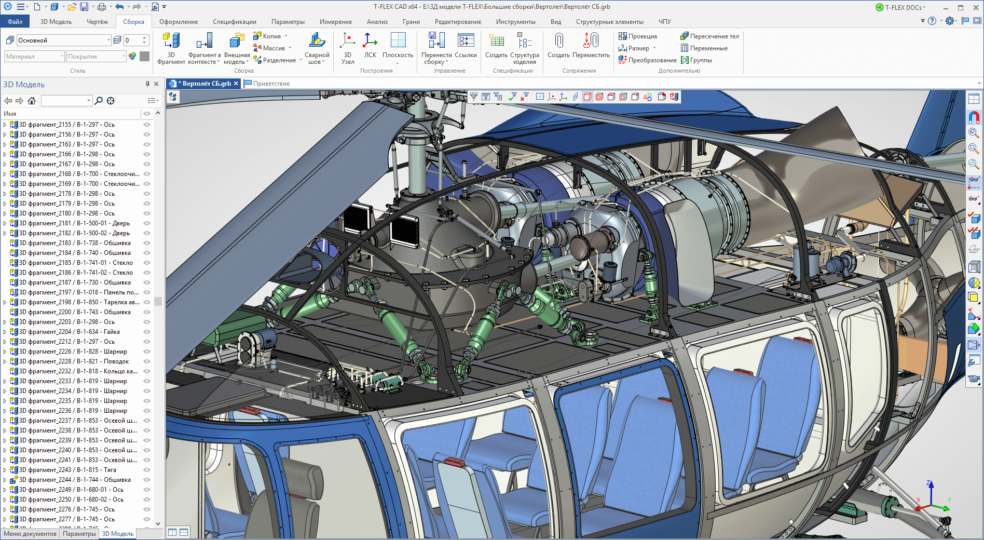984x540 pixels.
Task: Click the magnet snapping icon on right toolbar
Action: point(974,117)
